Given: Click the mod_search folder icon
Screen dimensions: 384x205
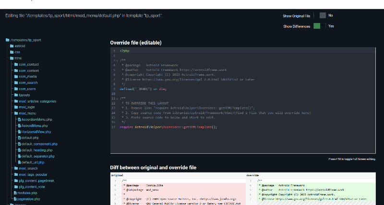Looking at the screenshot, I should point(16,169).
